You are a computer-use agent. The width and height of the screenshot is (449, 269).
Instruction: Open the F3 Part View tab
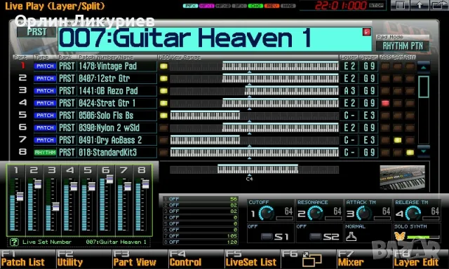click(140, 258)
